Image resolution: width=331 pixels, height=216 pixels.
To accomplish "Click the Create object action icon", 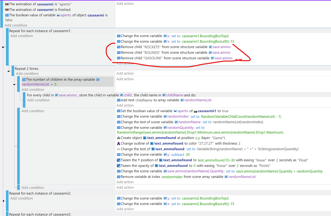I will 119,138.
